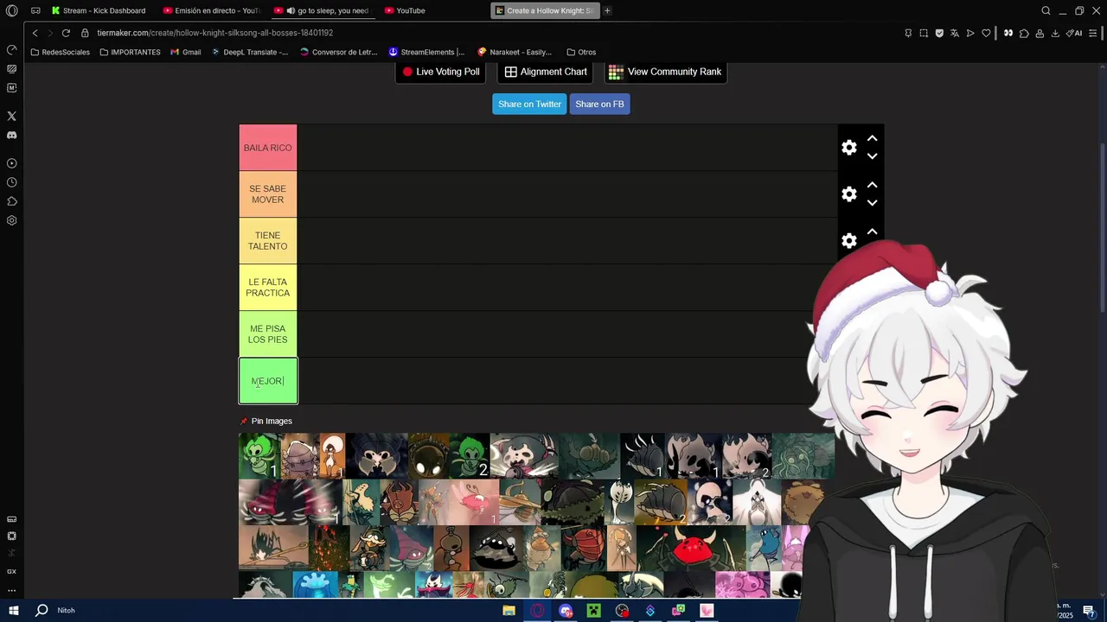Reload the tiermaker page
This screenshot has width=1107, height=622.
point(66,33)
